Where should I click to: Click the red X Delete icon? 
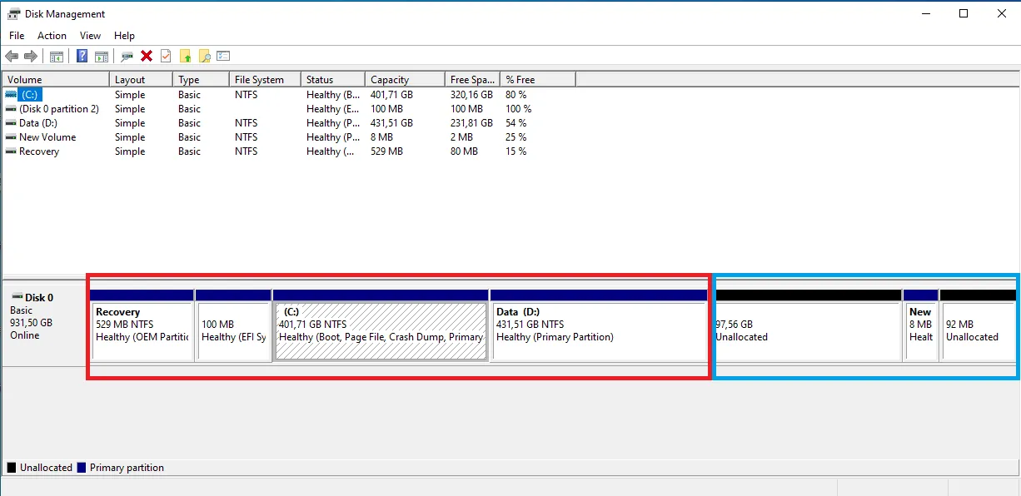click(147, 57)
